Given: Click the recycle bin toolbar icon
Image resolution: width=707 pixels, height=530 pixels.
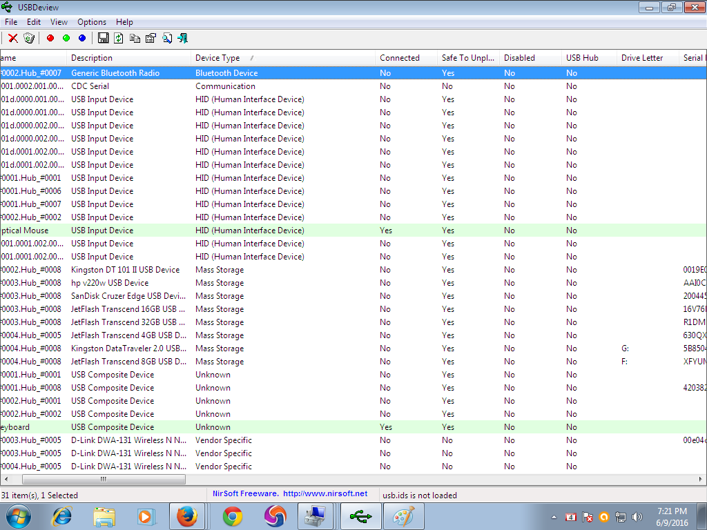Looking at the screenshot, I should (x=29, y=39).
